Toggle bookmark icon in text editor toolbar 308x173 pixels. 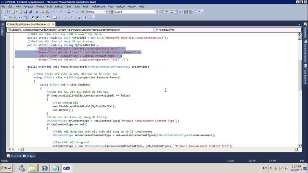tap(55, 17)
